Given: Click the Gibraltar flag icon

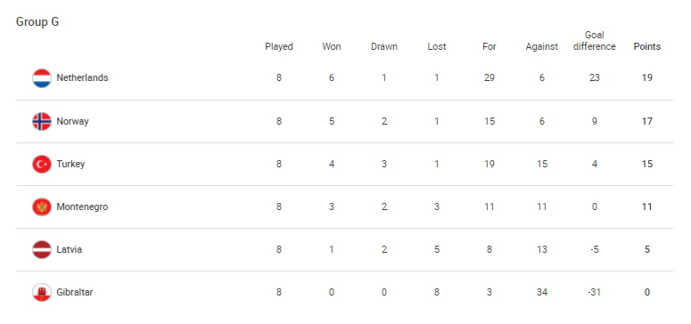Looking at the screenshot, I should click(x=42, y=292).
